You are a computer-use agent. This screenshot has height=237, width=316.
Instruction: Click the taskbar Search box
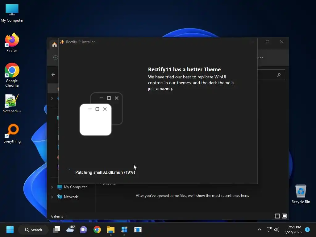33,230
